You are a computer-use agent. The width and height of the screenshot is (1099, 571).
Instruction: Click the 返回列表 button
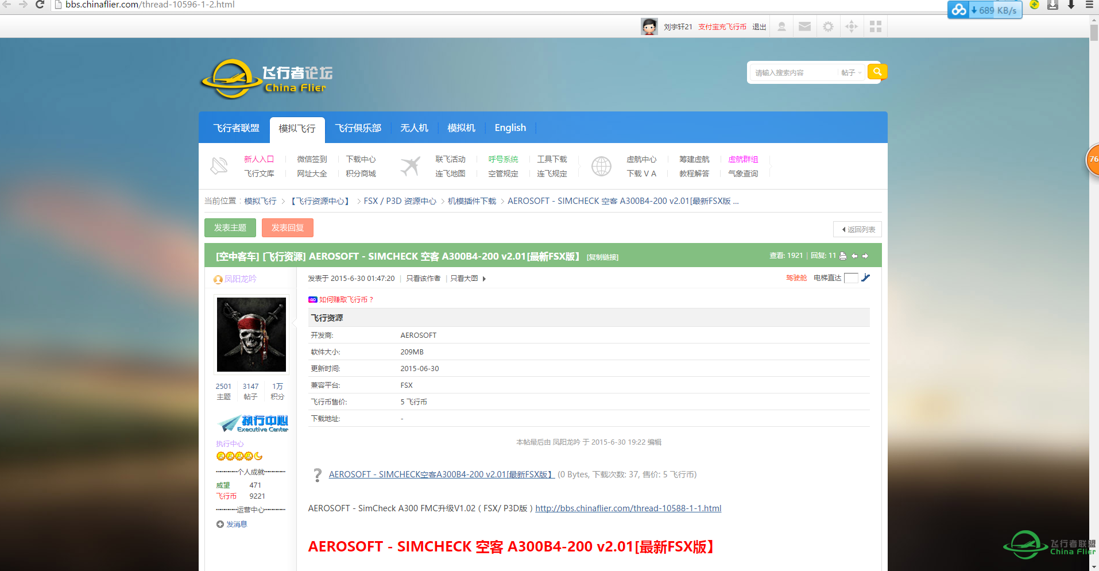[x=858, y=229]
